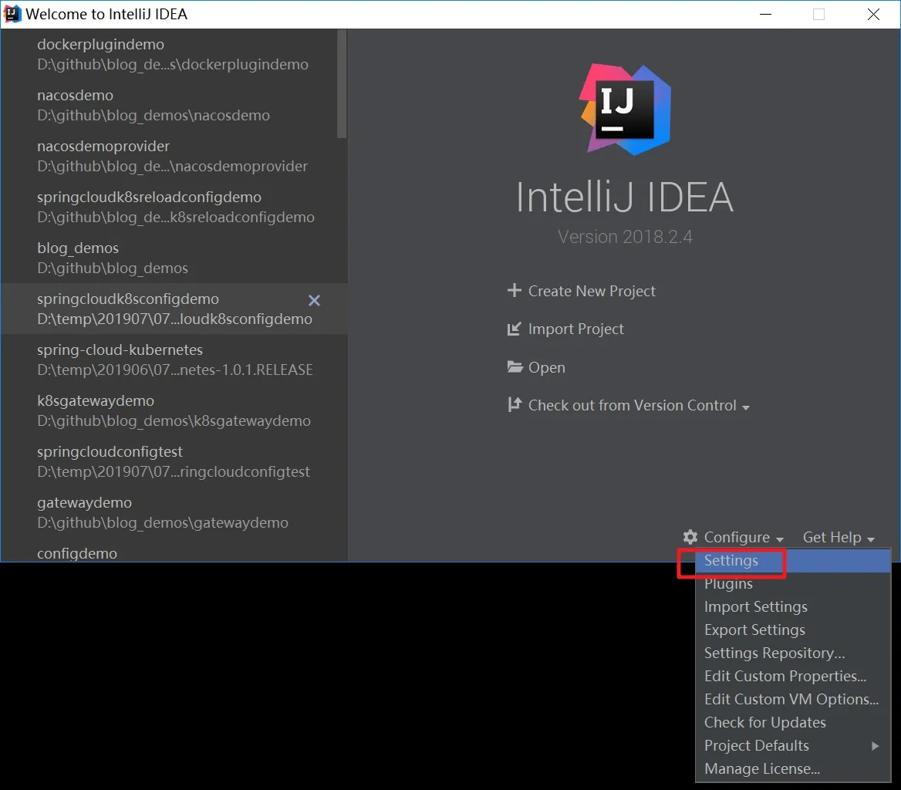Expand the Project Defaults submenu arrow
This screenshot has height=790, width=901.
coord(875,746)
